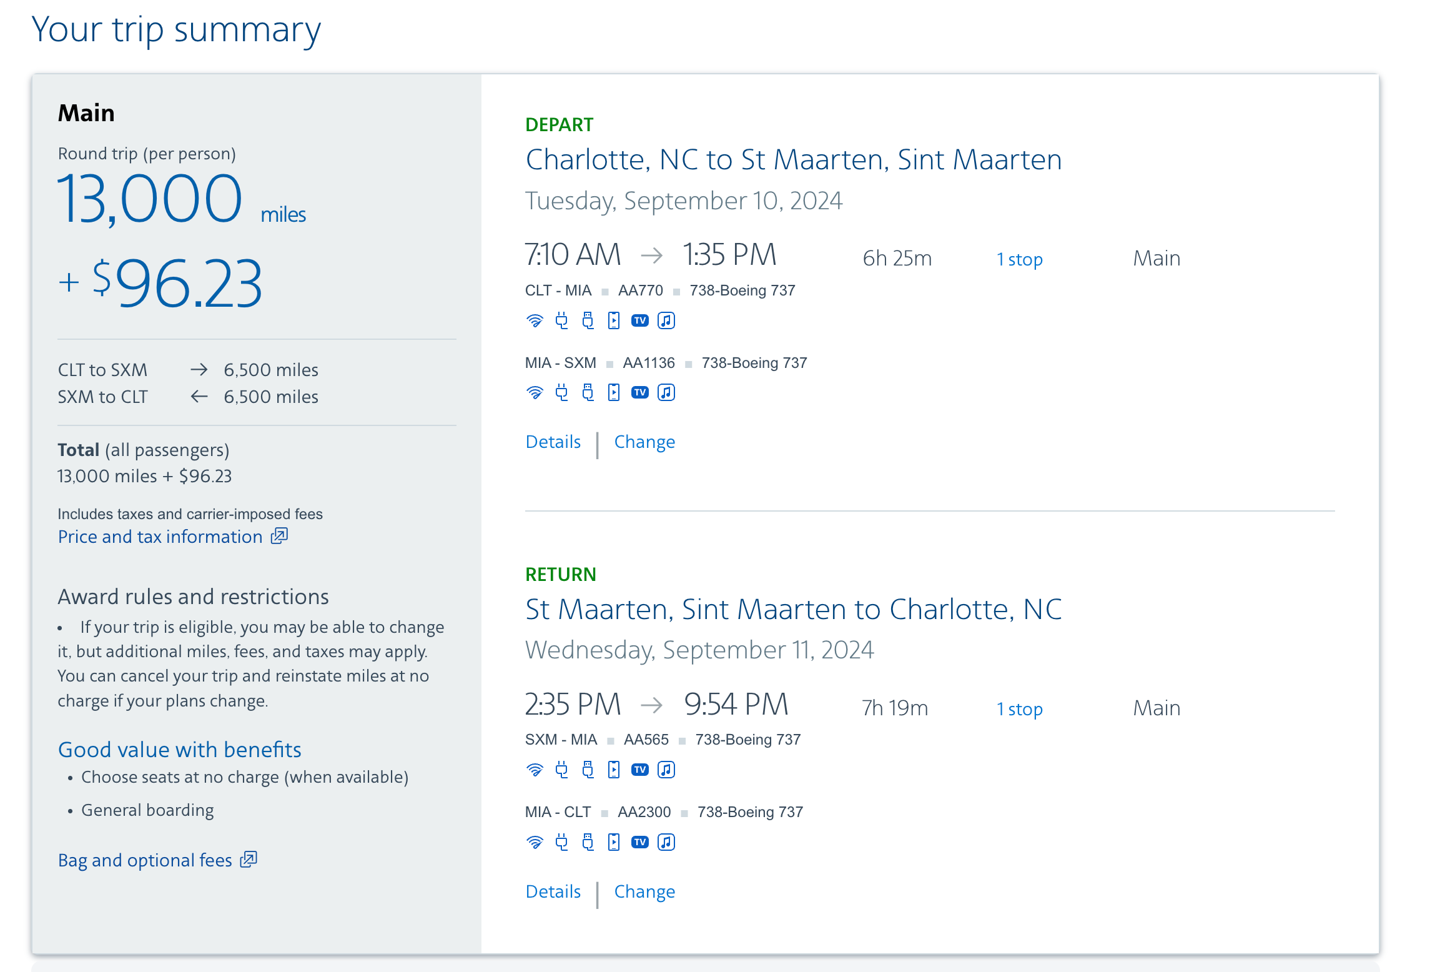Change the departing Charlotte to St Maarten flight
Image resolution: width=1445 pixels, height=972 pixels.
pos(644,442)
